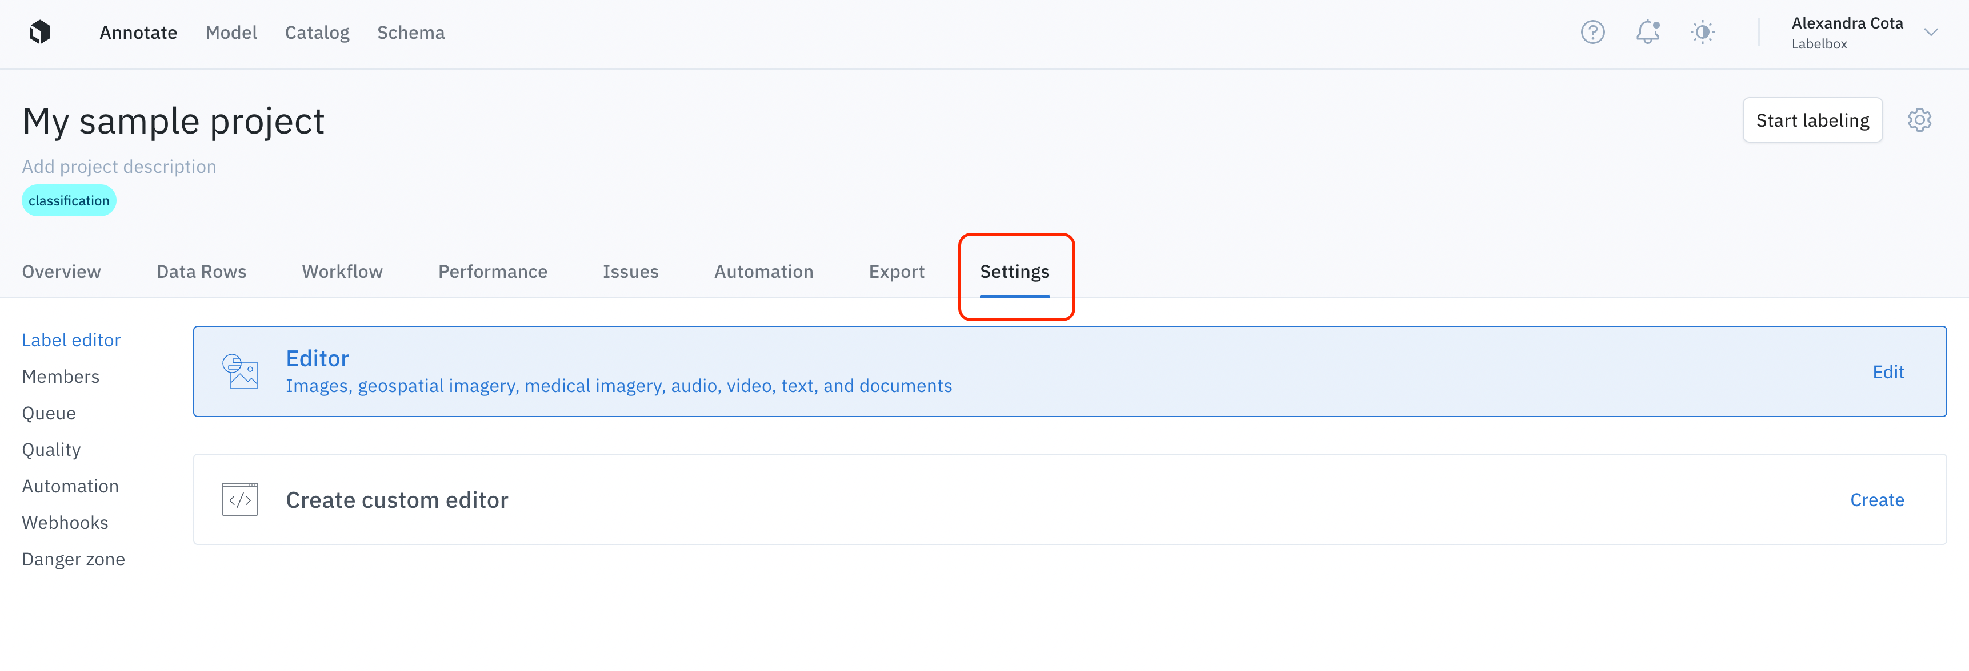Click Edit link for Editor
This screenshot has width=1969, height=671.
[x=1887, y=372]
